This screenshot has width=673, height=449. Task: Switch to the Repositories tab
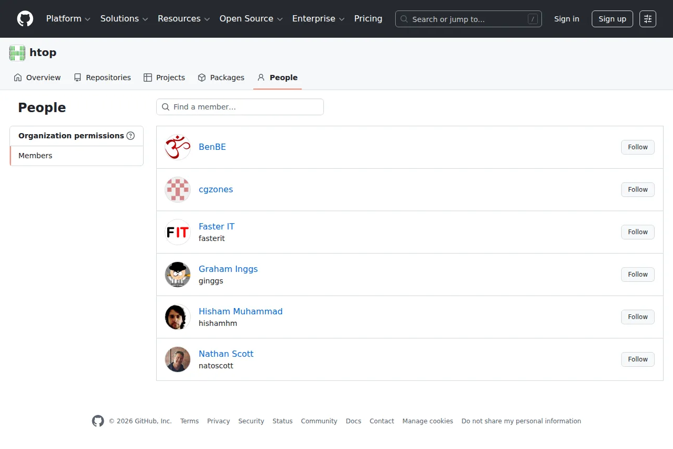(x=102, y=78)
